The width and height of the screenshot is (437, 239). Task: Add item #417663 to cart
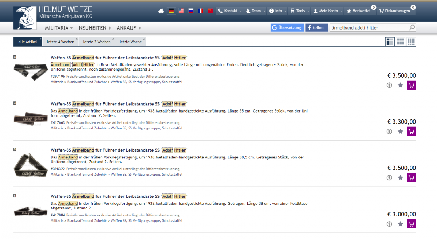pos(411,132)
